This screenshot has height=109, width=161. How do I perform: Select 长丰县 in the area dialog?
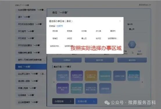pos(84,31)
